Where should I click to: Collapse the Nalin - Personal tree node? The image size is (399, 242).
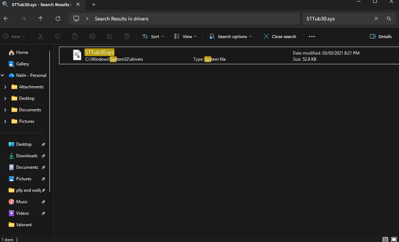3,75
